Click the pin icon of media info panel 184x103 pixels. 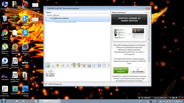pyautogui.click(x=146, y=12)
